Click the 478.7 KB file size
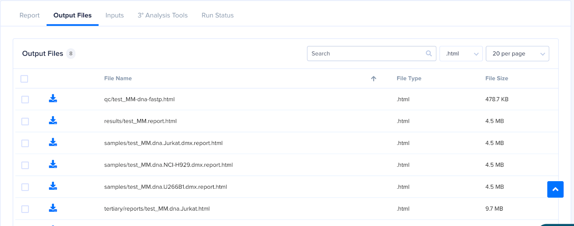The image size is (574, 226). [497, 99]
